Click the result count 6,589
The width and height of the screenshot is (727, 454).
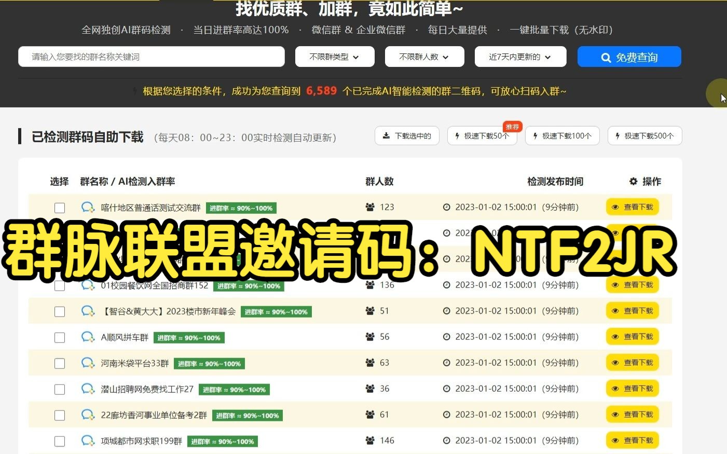click(x=321, y=91)
